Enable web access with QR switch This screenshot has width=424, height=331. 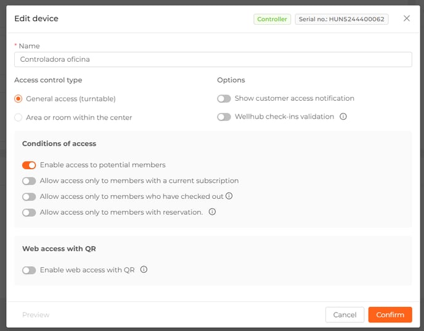29,270
